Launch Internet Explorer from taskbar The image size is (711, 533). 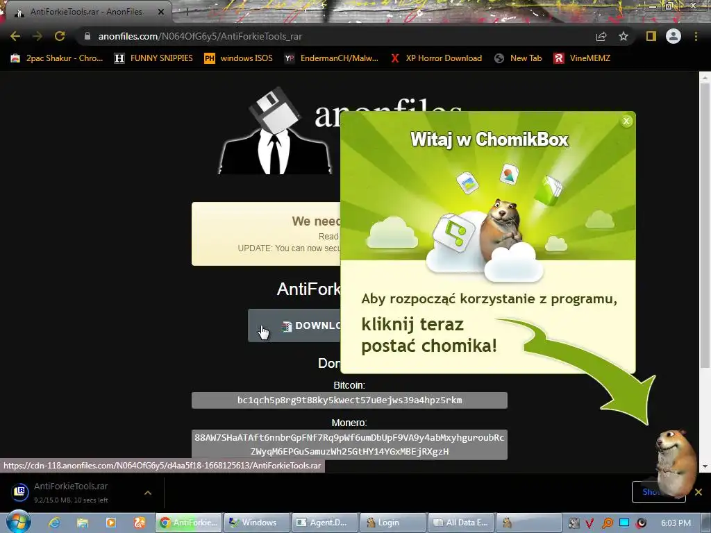pos(54,523)
